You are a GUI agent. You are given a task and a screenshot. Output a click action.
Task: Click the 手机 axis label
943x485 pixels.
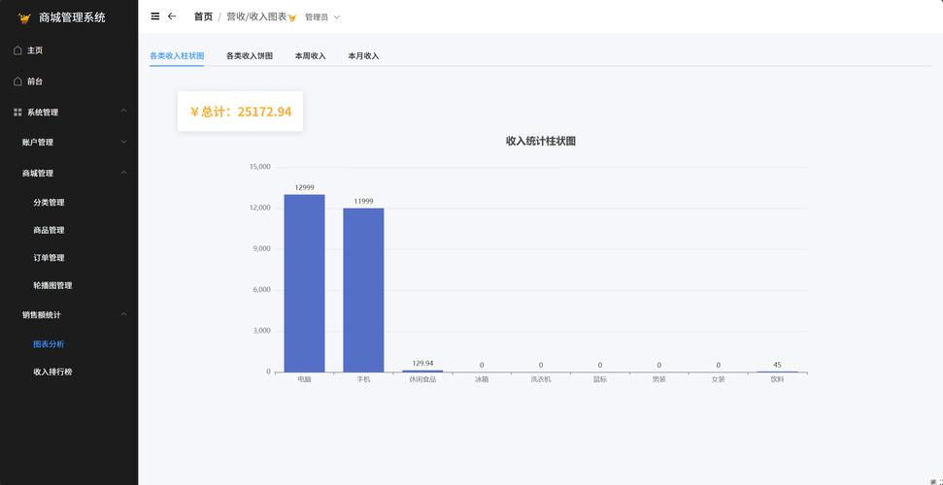[x=363, y=380]
